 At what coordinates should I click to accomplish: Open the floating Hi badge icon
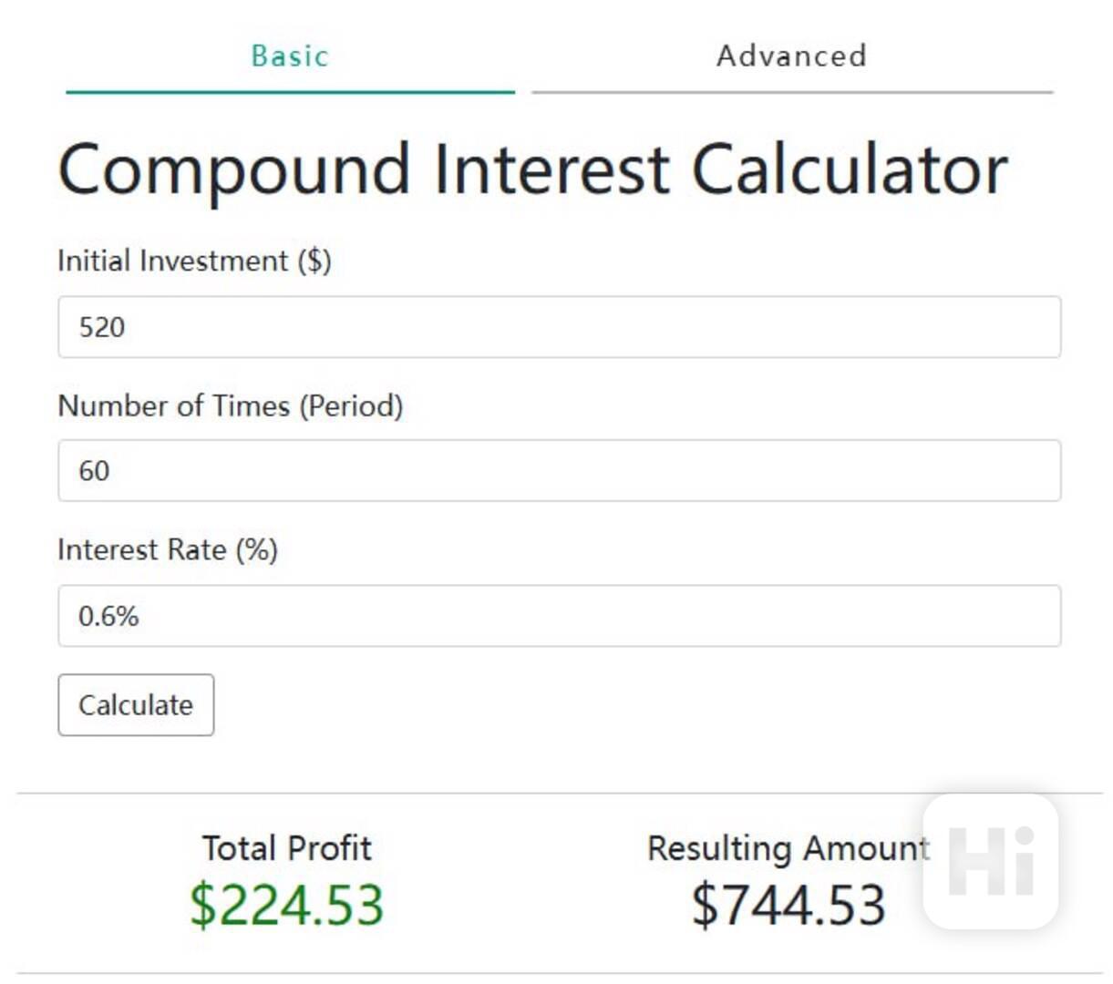(991, 861)
